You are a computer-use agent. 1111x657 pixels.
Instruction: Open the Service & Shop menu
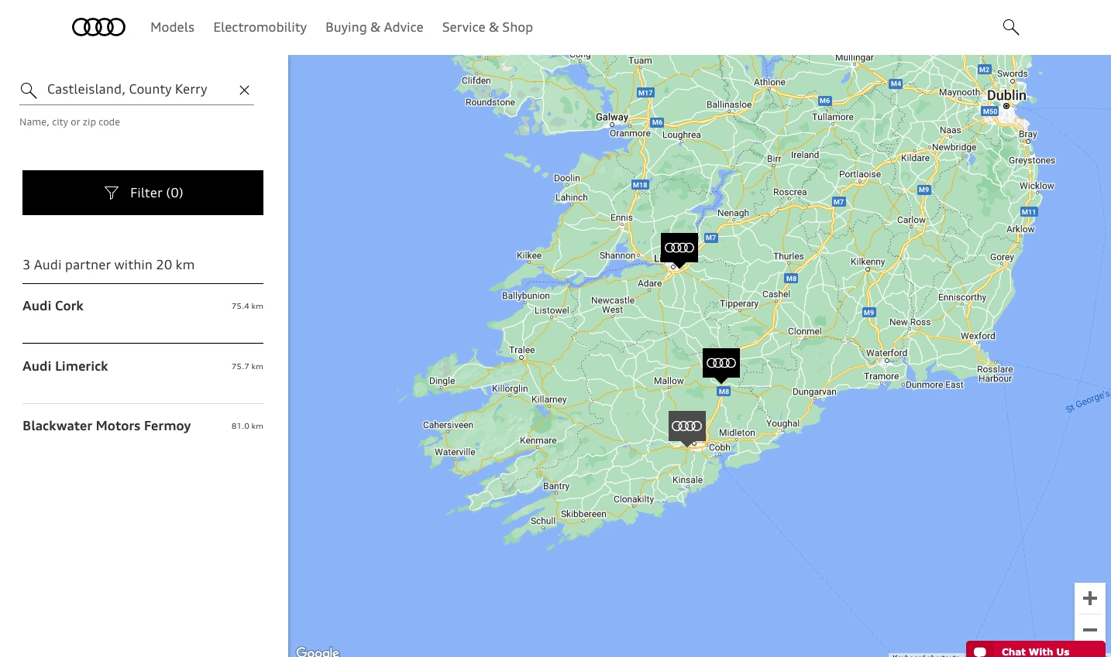pyautogui.click(x=487, y=27)
